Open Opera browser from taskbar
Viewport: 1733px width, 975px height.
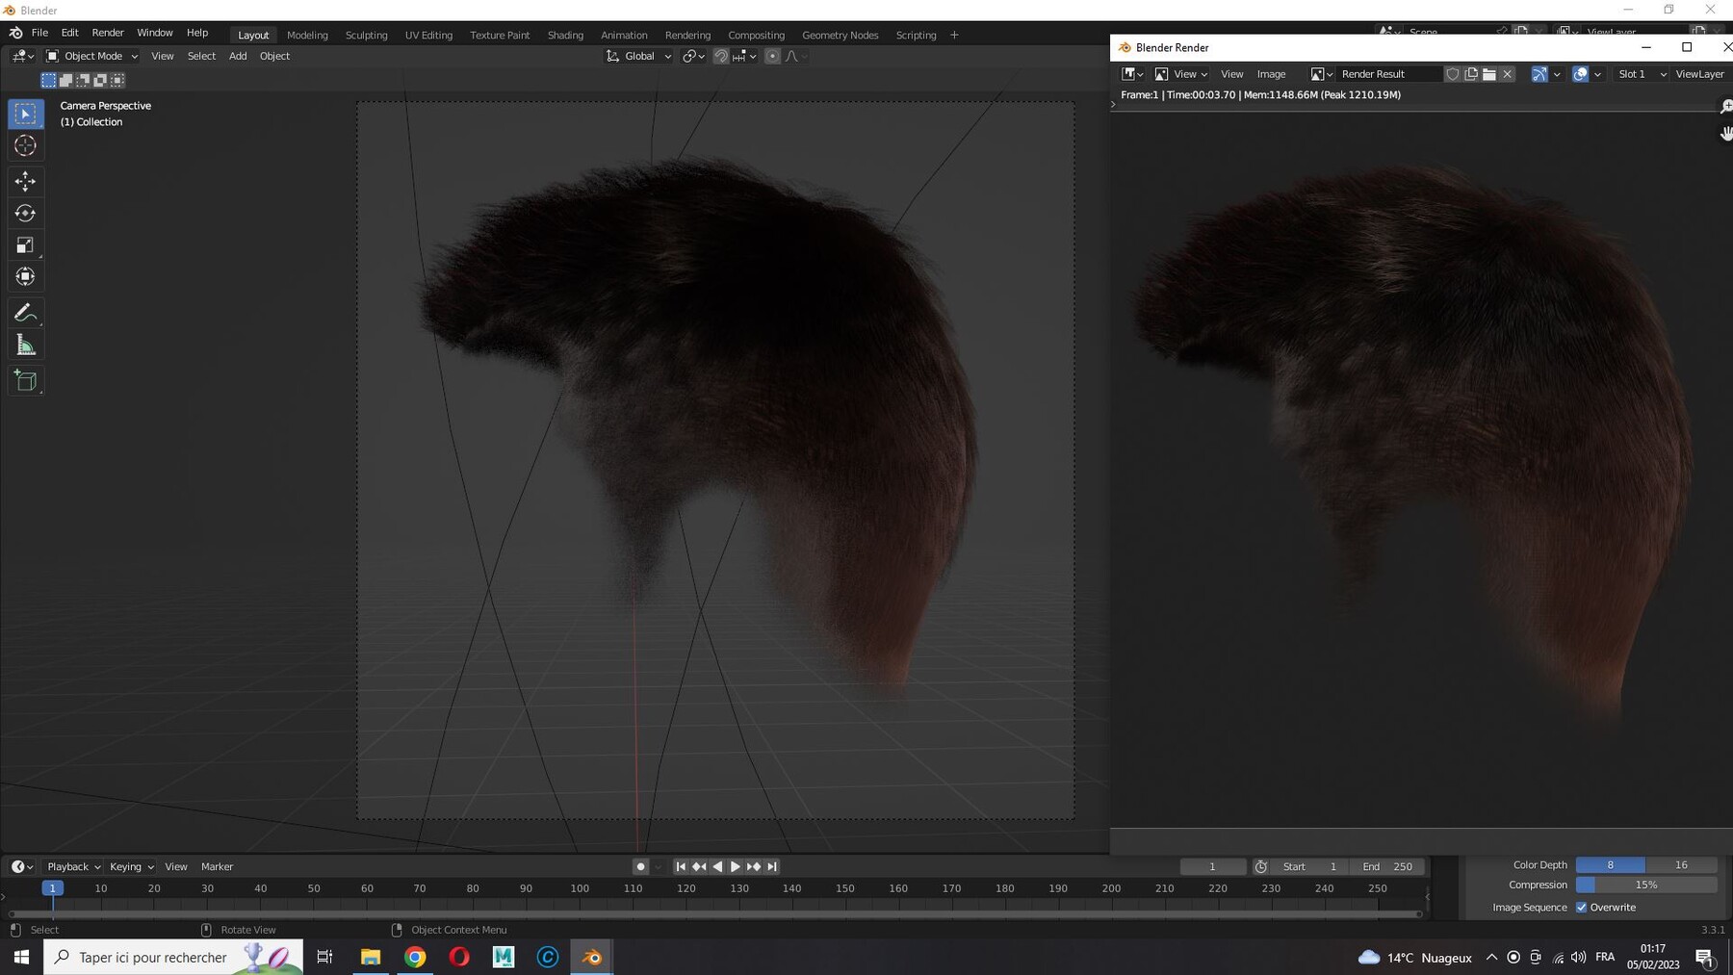click(x=459, y=957)
